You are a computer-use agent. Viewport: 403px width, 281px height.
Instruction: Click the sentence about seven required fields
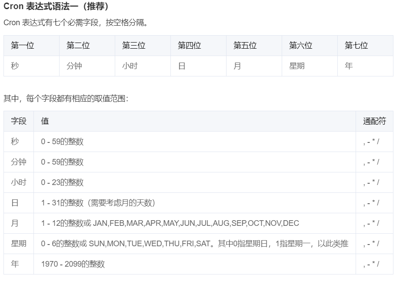[76, 23]
